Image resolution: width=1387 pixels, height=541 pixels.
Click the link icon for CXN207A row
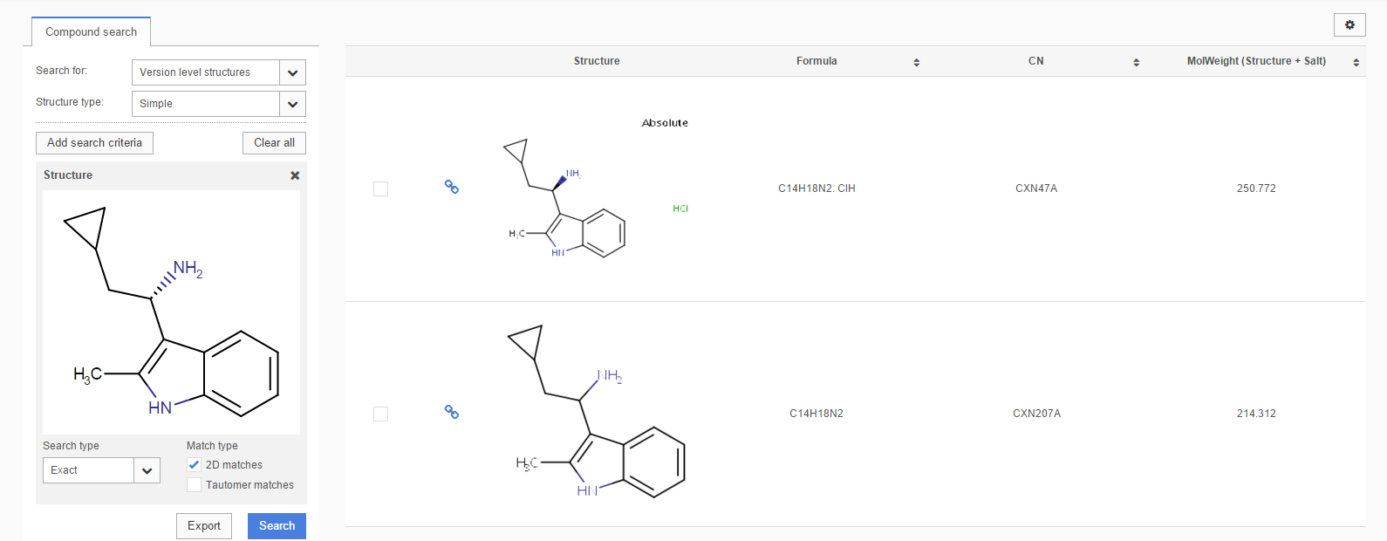[452, 412]
